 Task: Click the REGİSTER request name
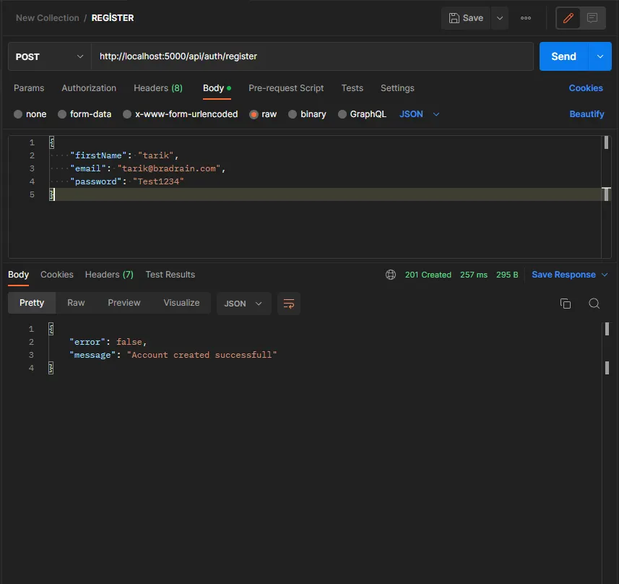(x=113, y=18)
